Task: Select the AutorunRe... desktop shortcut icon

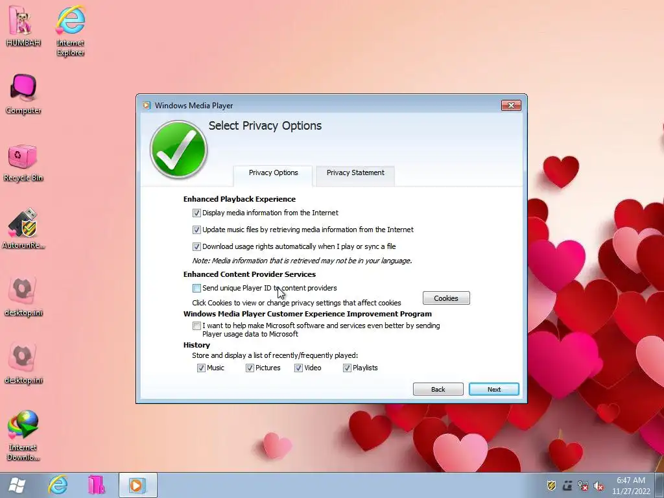Action: (23, 229)
